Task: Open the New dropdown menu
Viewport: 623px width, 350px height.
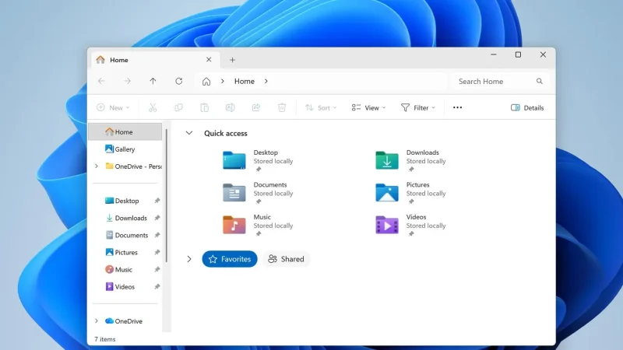Action: [x=113, y=107]
